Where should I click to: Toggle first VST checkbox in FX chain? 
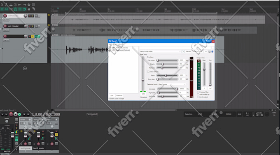point(110,48)
